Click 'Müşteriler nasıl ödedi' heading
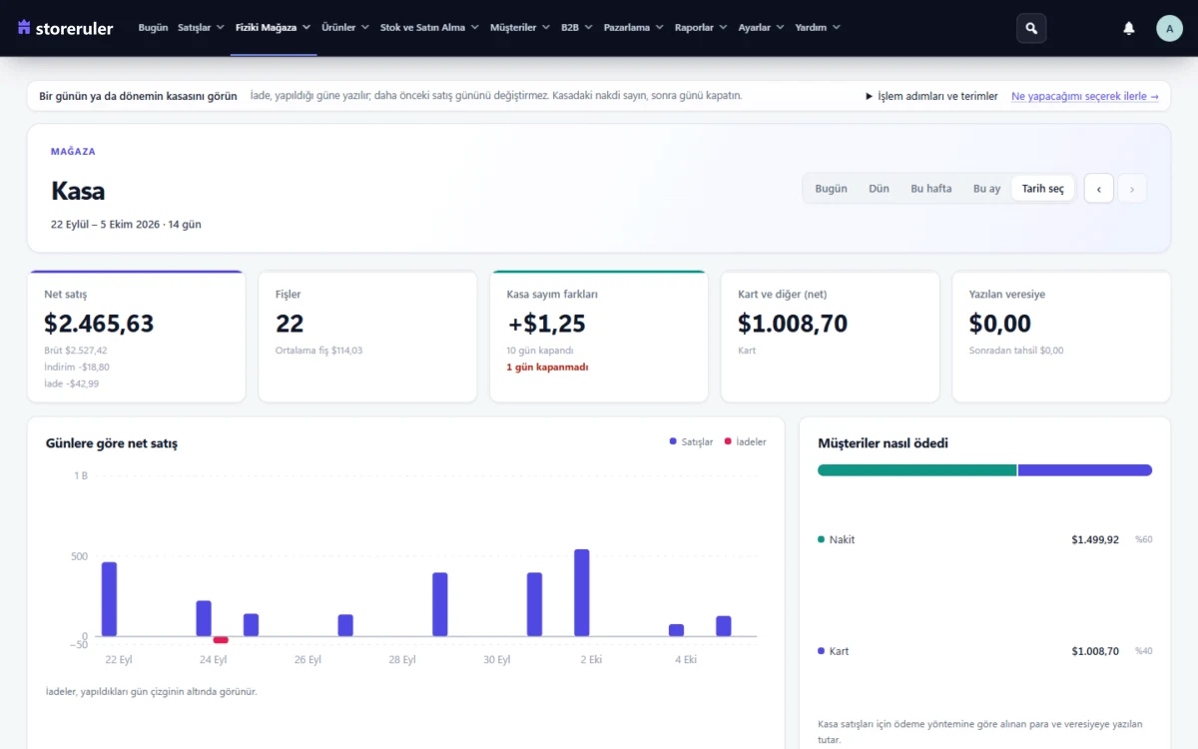Image resolution: width=1198 pixels, height=749 pixels. pyautogui.click(x=883, y=443)
